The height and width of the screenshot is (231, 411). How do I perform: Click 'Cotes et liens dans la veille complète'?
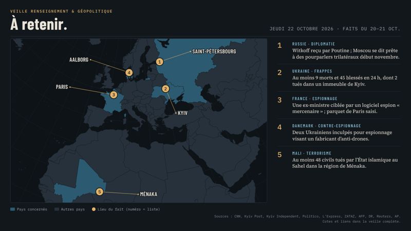(x=362, y=222)
